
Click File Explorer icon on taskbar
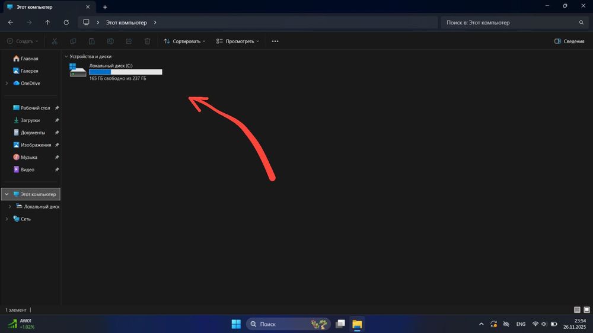[357, 324]
